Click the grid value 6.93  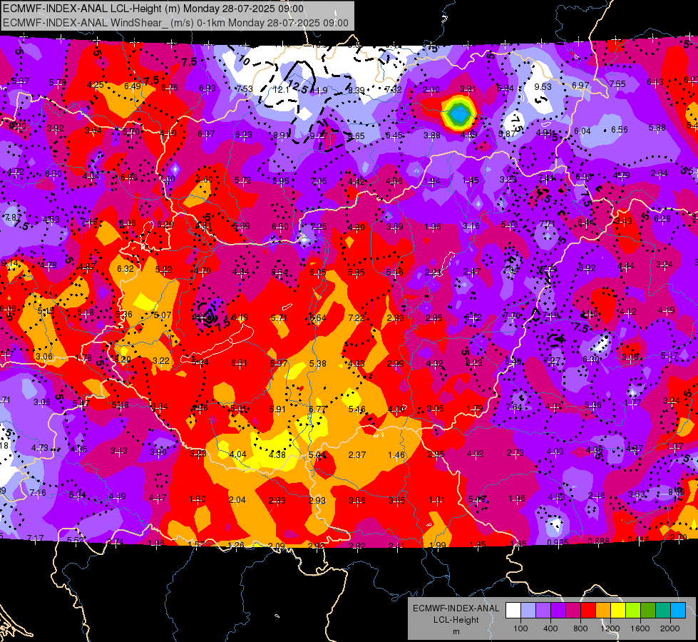[x=207, y=88]
